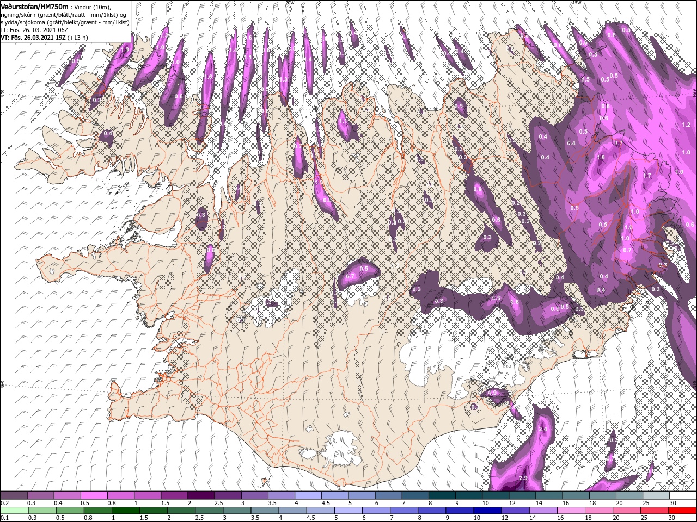697x522 pixels.
Task: Click the precipitation value '2.9' on the map
Action: tap(523, 477)
